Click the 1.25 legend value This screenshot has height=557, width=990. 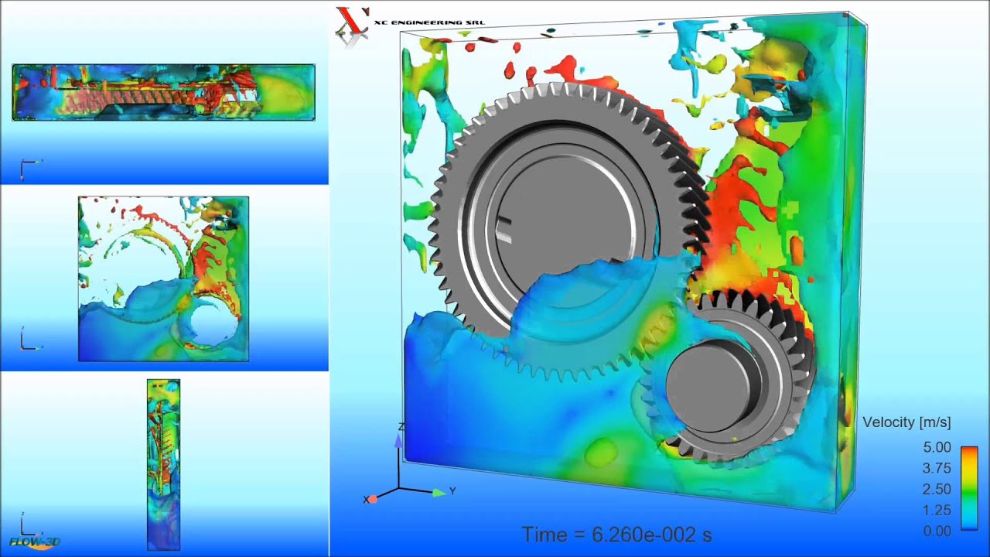tap(937, 510)
